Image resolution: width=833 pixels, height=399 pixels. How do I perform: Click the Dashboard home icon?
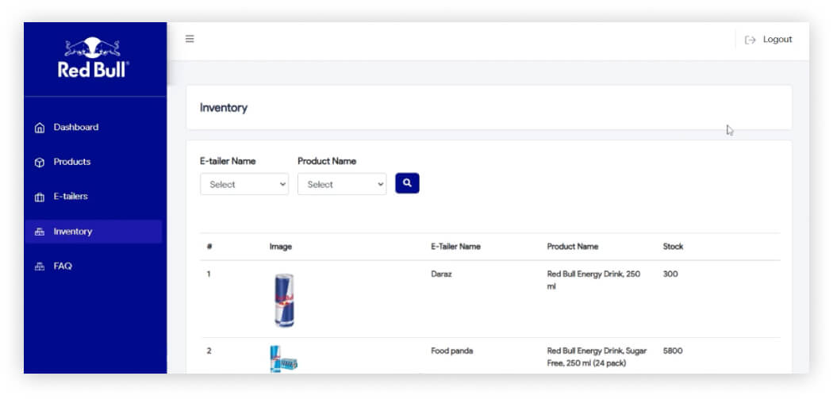pos(40,128)
